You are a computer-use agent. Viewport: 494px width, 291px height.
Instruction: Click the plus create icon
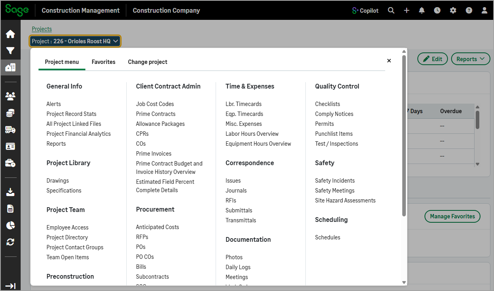click(x=407, y=10)
